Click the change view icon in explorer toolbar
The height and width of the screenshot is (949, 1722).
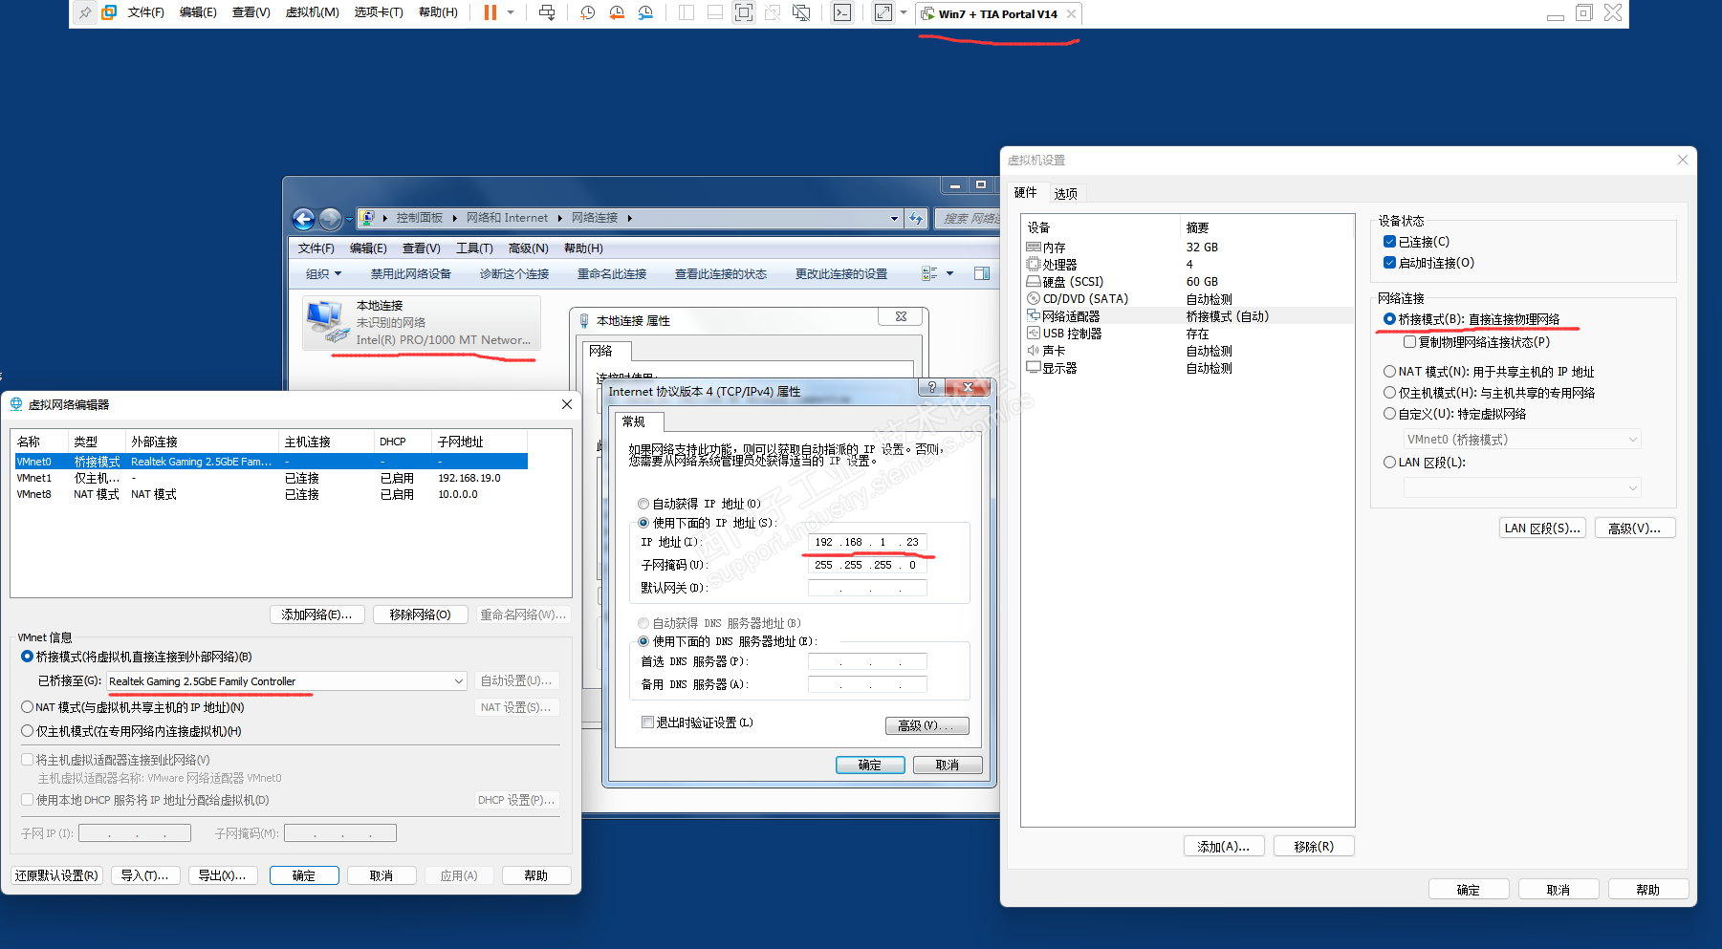tap(929, 274)
